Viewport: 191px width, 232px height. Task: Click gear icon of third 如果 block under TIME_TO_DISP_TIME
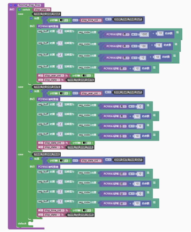click(x=31, y=159)
